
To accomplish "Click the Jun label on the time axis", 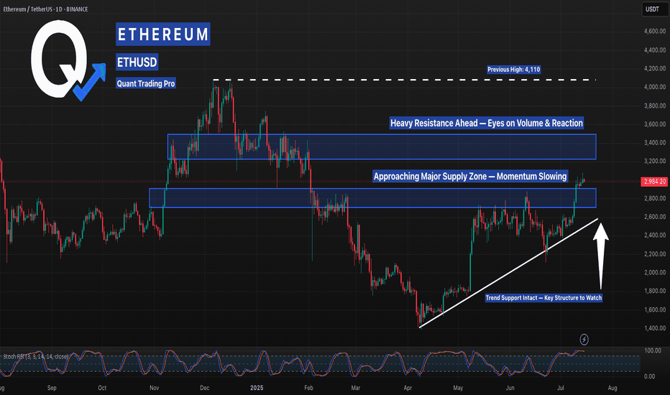I will pyautogui.click(x=510, y=388).
